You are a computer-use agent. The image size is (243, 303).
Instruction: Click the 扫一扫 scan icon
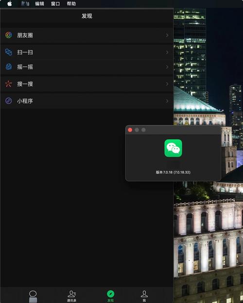[x=8, y=52]
